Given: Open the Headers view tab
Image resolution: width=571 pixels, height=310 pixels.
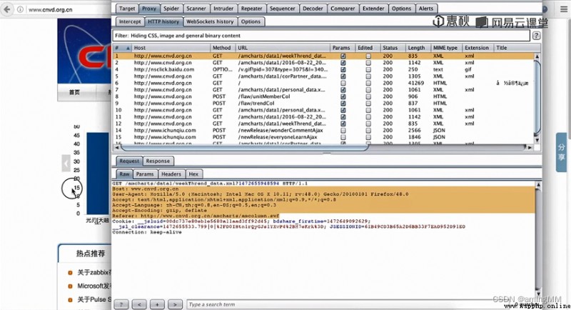Looking at the screenshot, I should (x=171, y=174).
